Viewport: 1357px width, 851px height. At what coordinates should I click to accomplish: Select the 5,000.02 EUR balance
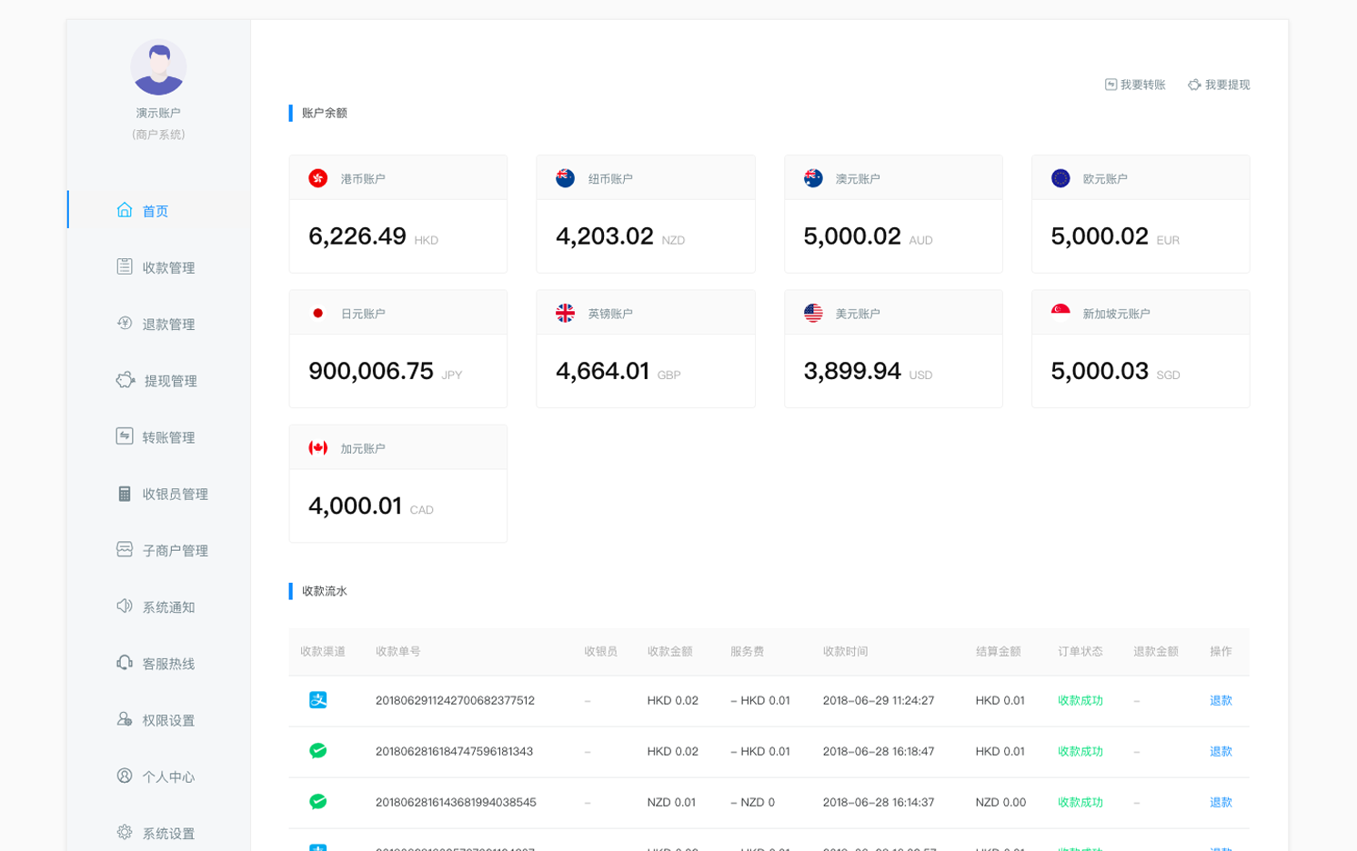[x=1115, y=236]
